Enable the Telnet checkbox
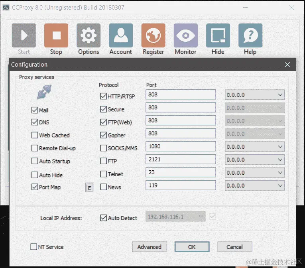Image resolution: width=305 pixels, height=268 pixels. tap(104, 174)
